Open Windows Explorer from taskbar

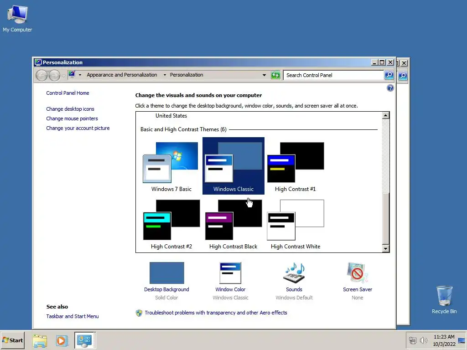click(x=40, y=340)
